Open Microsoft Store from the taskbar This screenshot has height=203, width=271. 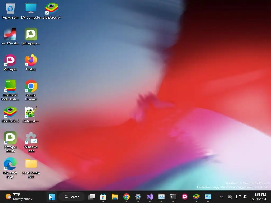pos(103,197)
